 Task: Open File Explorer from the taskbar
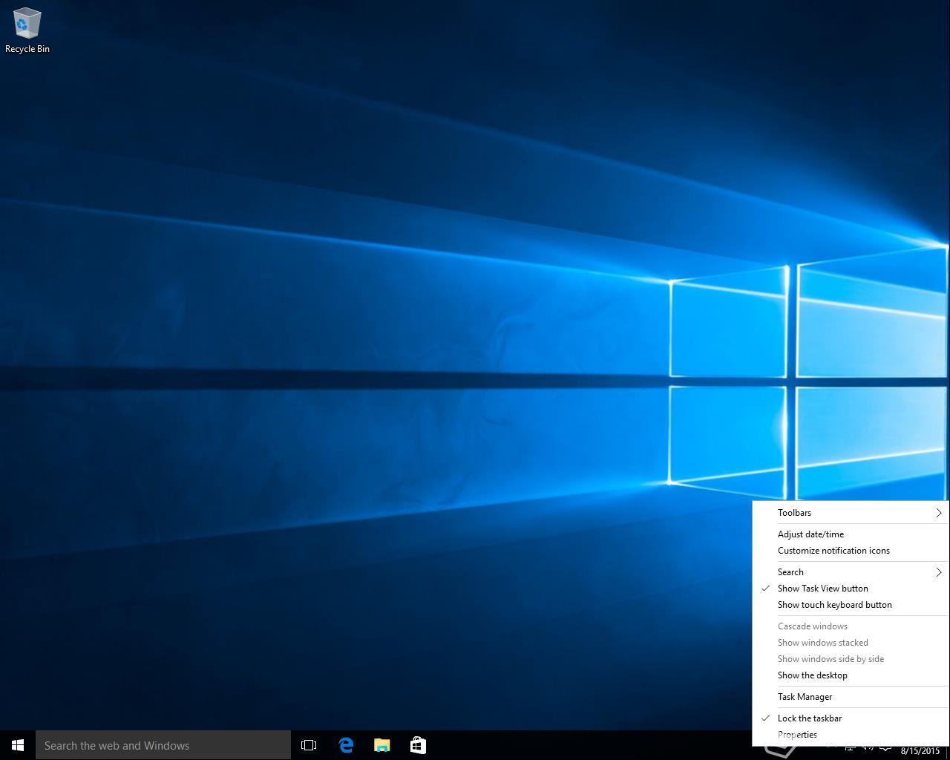tap(382, 745)
